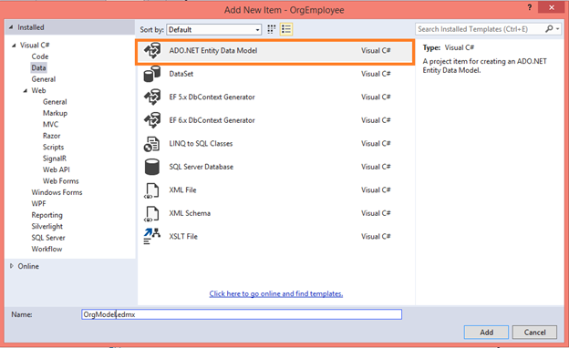
Task: Select the SQL Server category
Action: click(x=48, y=238)
